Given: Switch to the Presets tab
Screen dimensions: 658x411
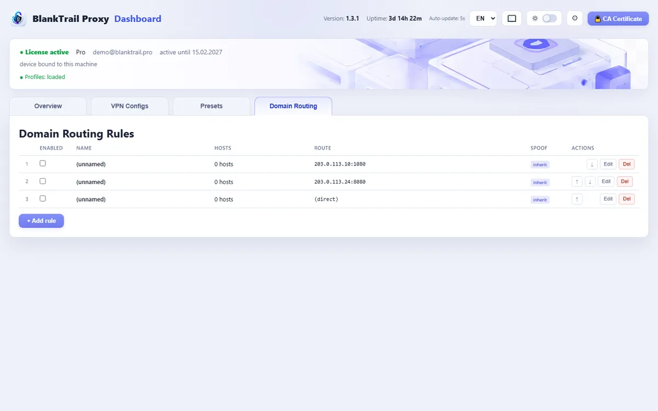Looking at the screenshot, I should point(212,106).
